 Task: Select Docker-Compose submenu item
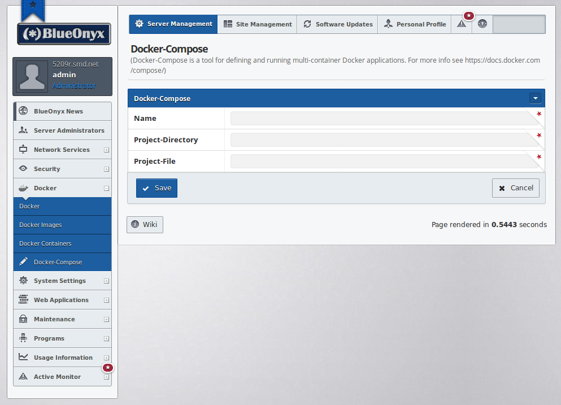[x=63, y=262]
